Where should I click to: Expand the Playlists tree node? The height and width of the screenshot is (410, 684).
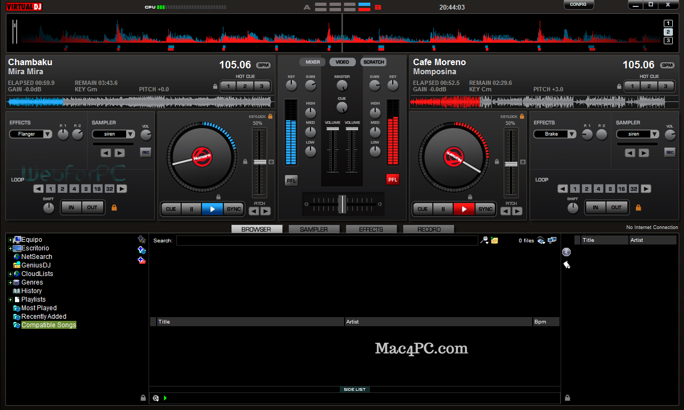[x=10, y=299]
